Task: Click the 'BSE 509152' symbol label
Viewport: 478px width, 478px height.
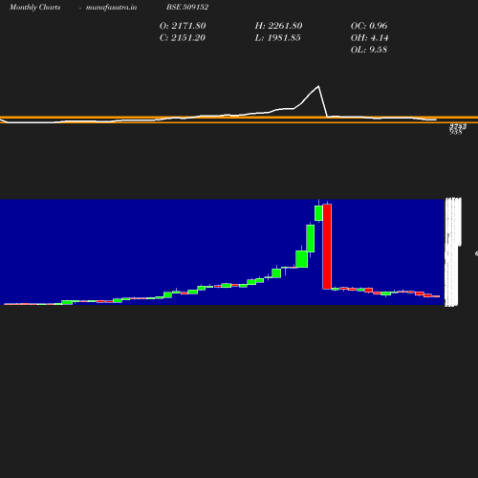Action: [x=187, y=8]
